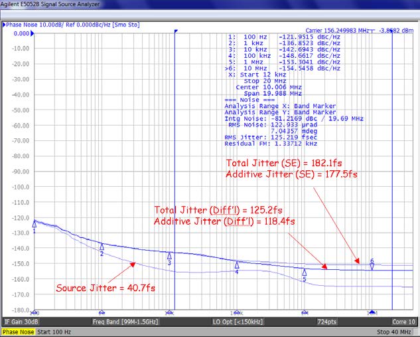Click marker 4 triangle on the curve
420x337 pixels.
tap(237, 265)
